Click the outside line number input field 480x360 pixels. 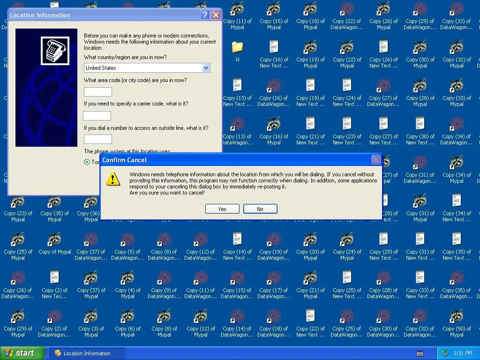pyautogui.click(x=98, y=139)
